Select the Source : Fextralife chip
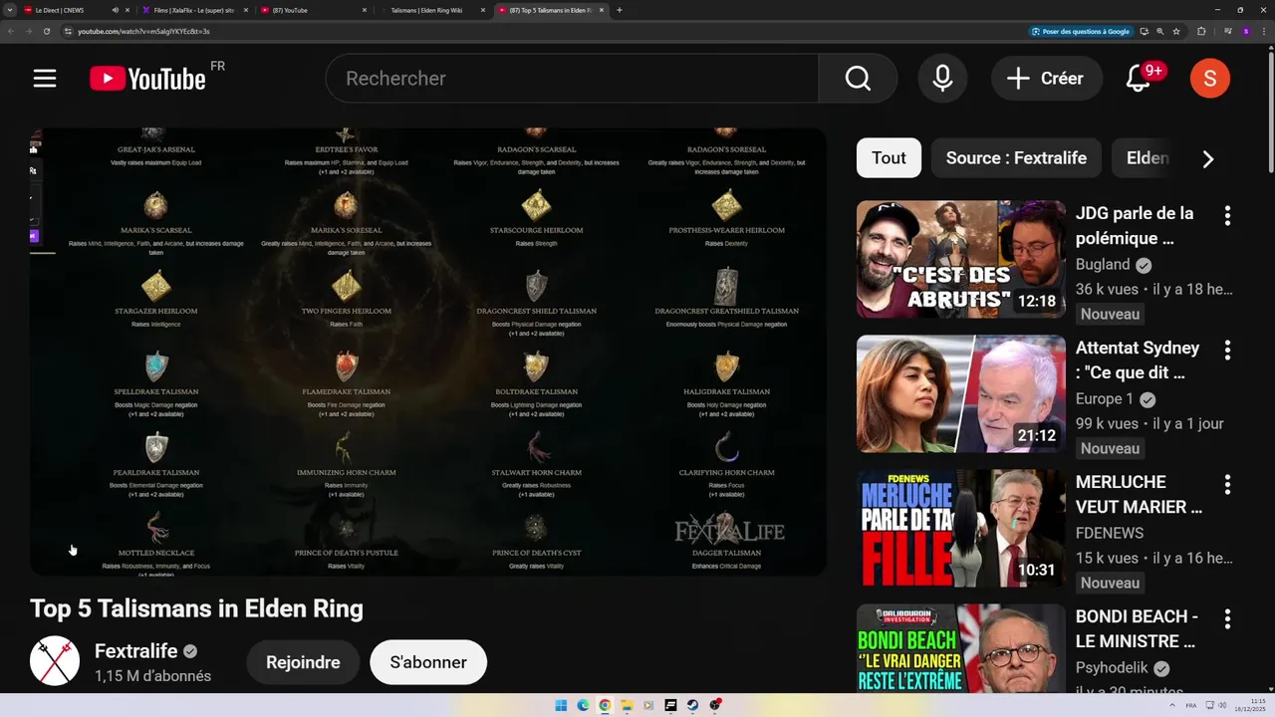The height and width of the screenshot is (717, 1275). (x=1016, y=158)
